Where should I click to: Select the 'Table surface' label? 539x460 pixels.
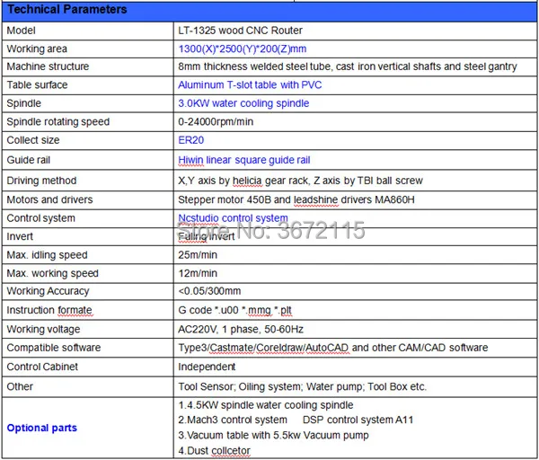tap(37, 85)
